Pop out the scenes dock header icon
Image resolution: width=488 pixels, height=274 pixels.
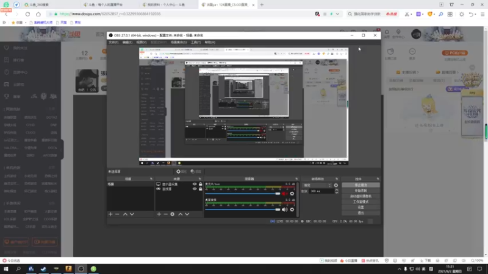coord(151,179)
